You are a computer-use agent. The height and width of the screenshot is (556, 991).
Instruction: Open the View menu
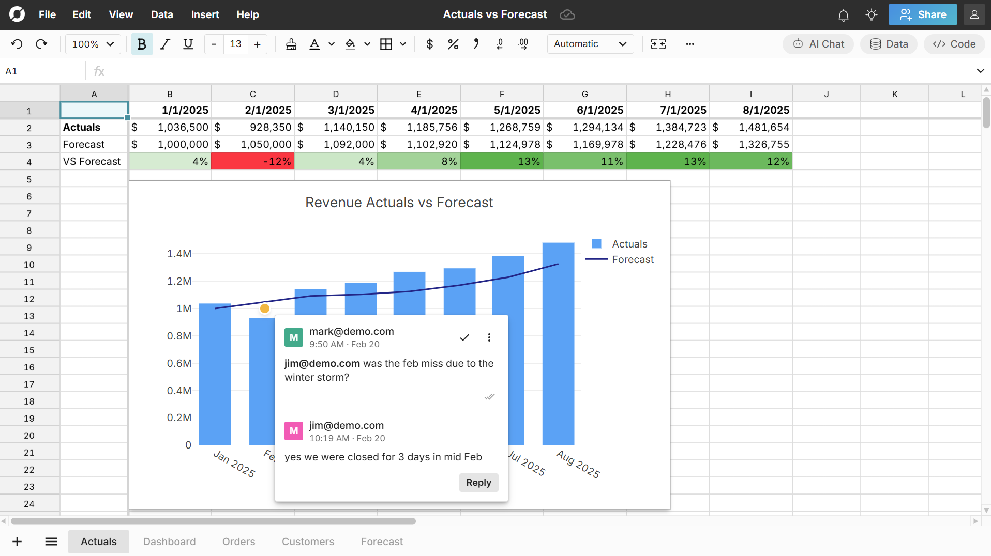[x=121, y=14]
